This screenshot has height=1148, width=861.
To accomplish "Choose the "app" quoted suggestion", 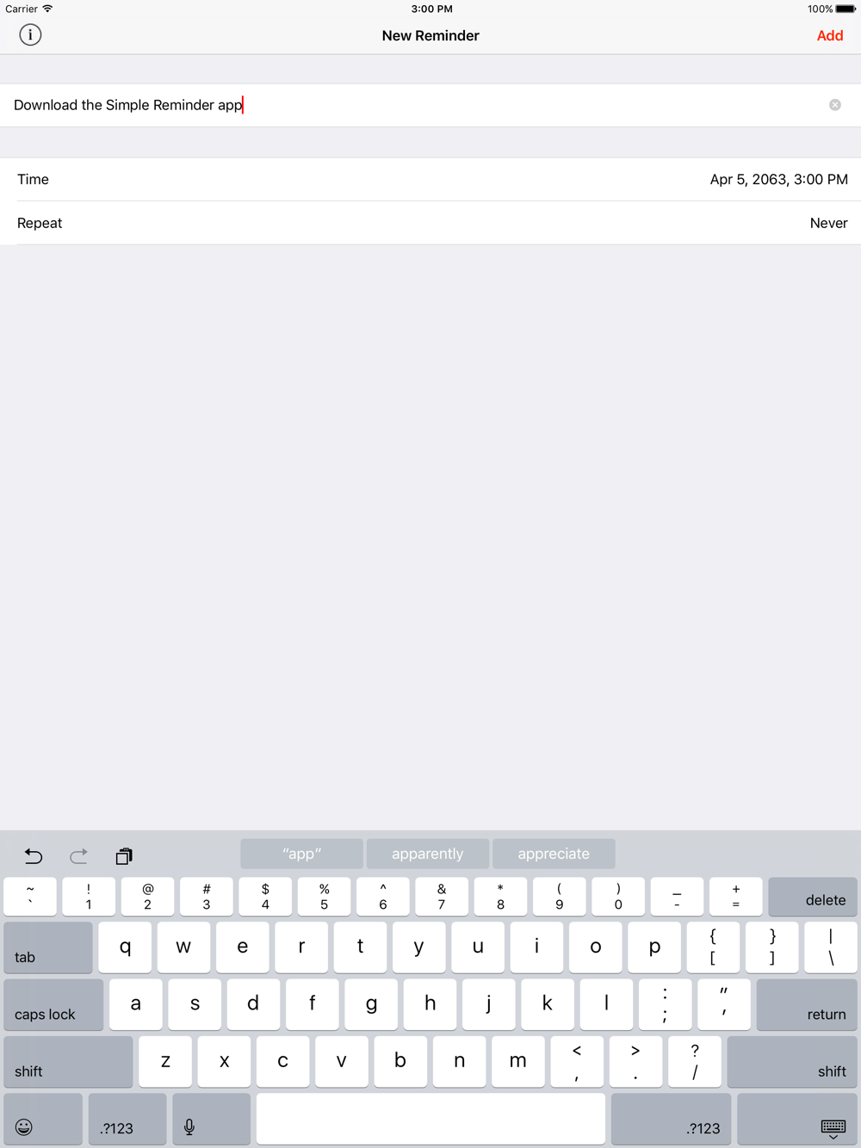I will point(301,854).
